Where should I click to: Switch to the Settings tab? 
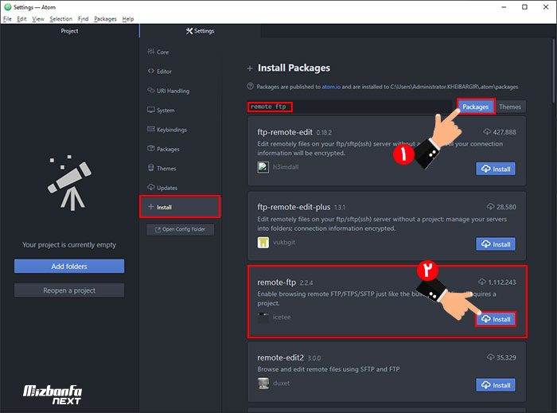(x=200, y=31)
